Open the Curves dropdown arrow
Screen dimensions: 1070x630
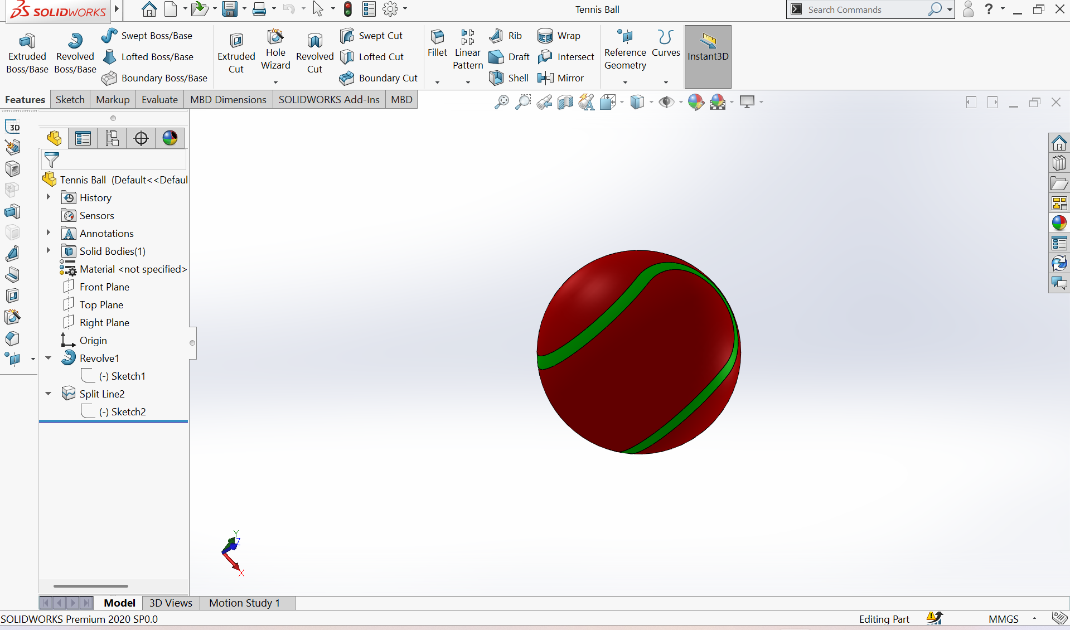[x=666, y=82]
